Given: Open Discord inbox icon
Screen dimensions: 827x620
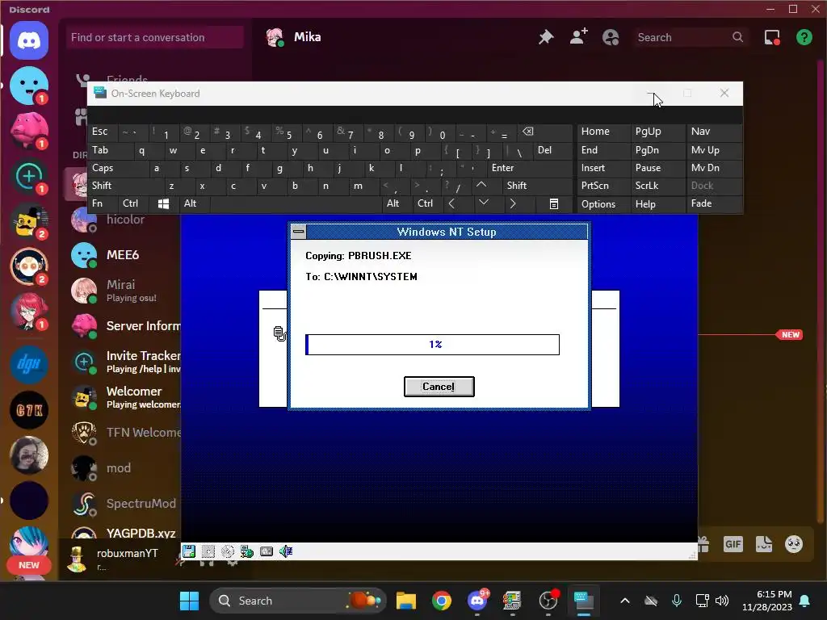Looking at the screenshot, I should click(772, 37).
